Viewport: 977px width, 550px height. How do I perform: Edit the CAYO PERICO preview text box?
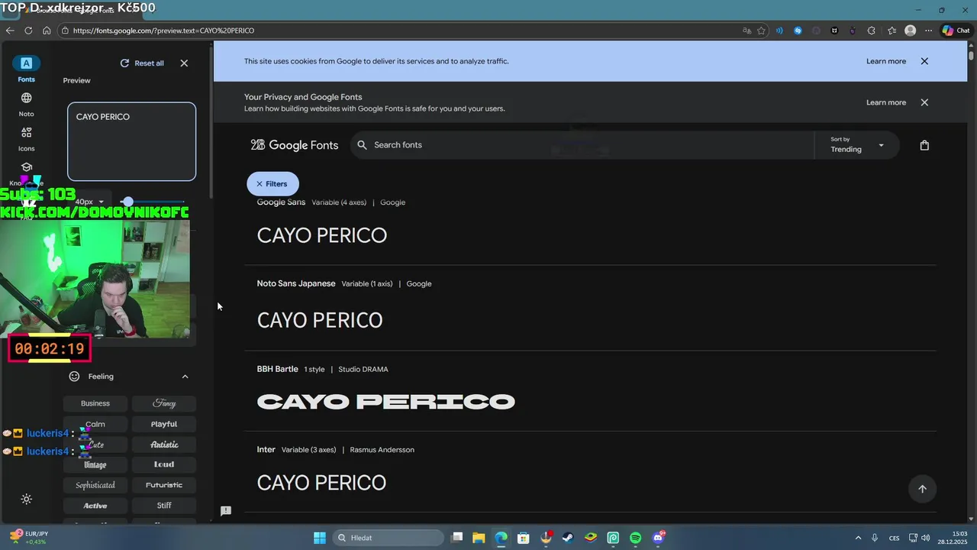[131, 141]
